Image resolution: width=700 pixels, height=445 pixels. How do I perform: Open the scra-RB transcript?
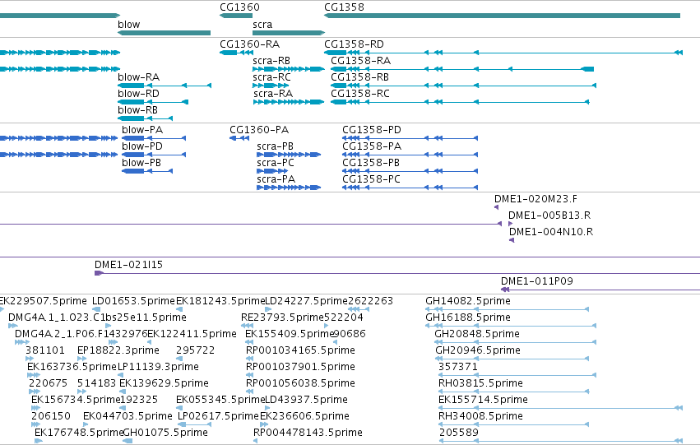point(289,69)
